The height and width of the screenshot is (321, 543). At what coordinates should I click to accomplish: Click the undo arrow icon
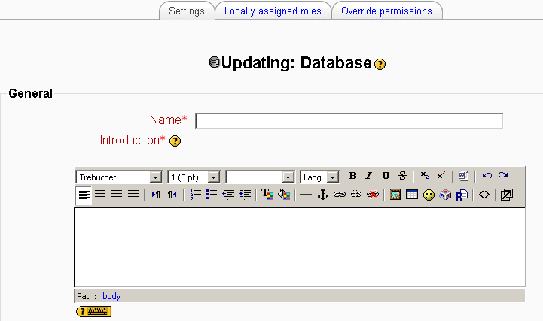487,176
